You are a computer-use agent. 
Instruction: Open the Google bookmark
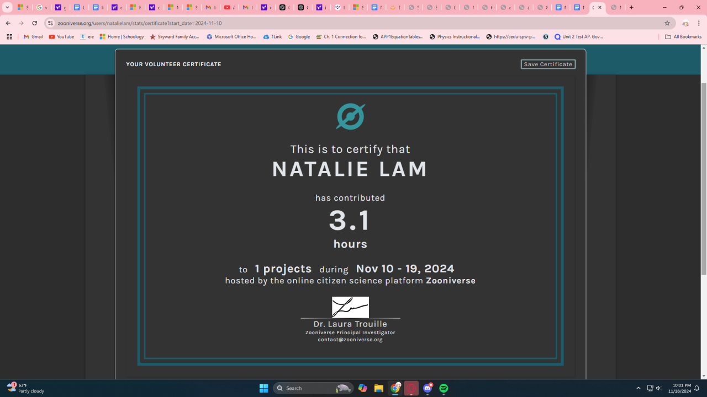coord(299,37)
